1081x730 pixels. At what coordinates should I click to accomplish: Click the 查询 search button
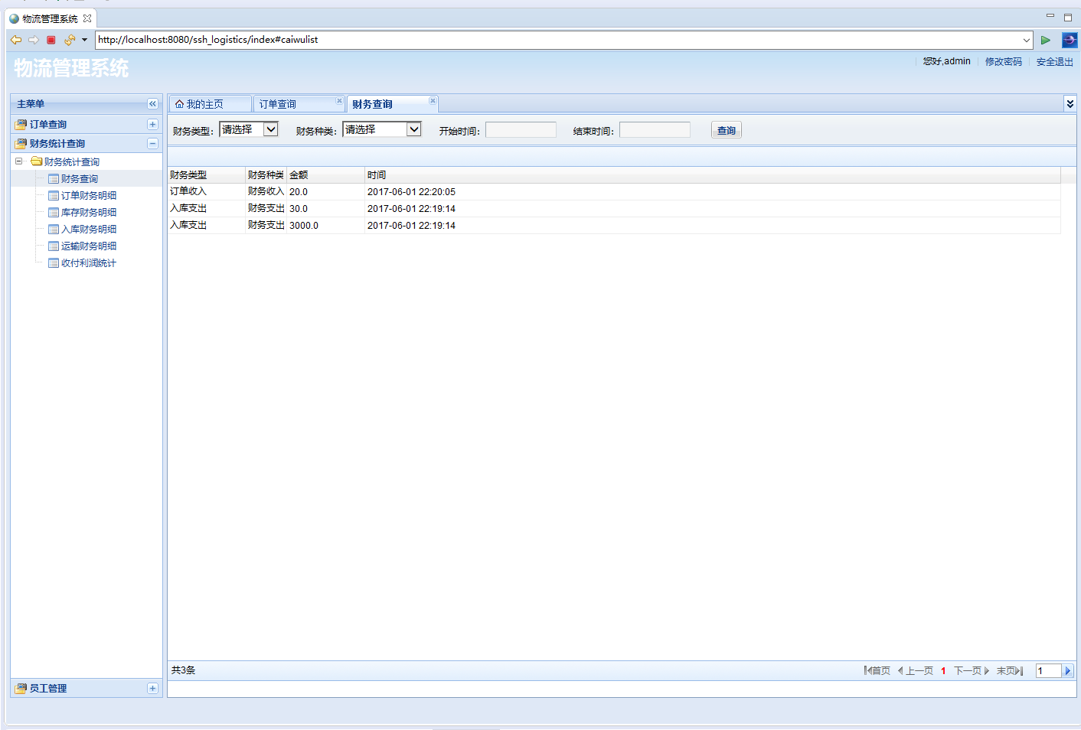click(726, 131)
